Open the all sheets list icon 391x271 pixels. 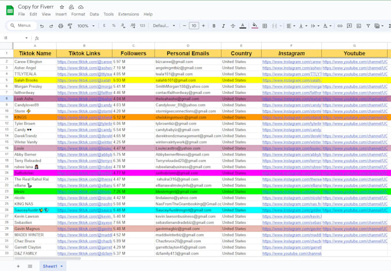coord(30,266)
